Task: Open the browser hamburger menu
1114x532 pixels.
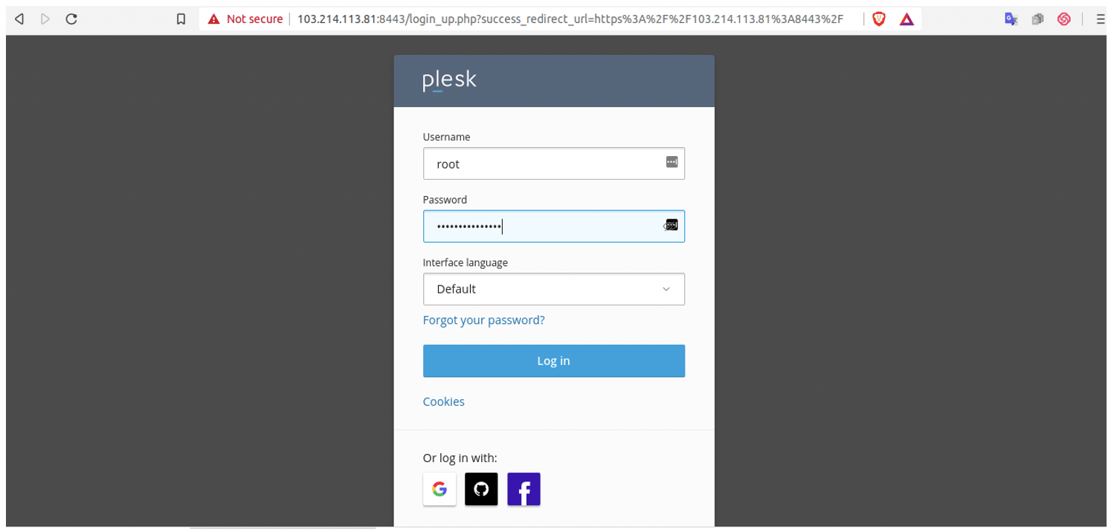Action: pyautogui.click(x=1100, y=19)
